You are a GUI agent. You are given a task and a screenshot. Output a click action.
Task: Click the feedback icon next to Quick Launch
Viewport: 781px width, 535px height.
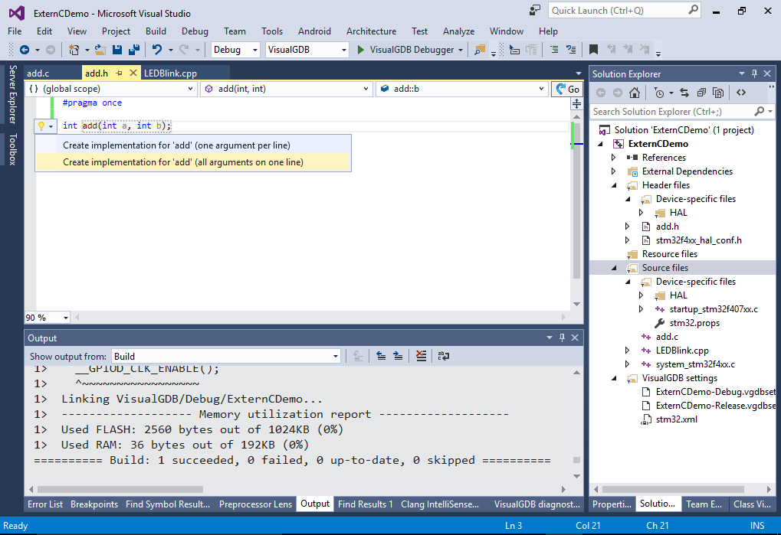pyautogui.click(x=534, y=11)
